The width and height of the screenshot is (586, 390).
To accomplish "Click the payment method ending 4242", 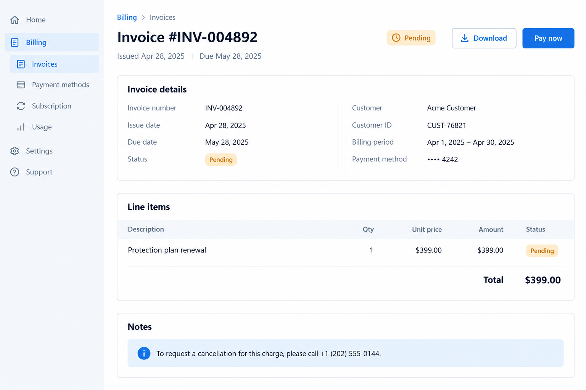I will pyautogui.click(x=443, y=160).
